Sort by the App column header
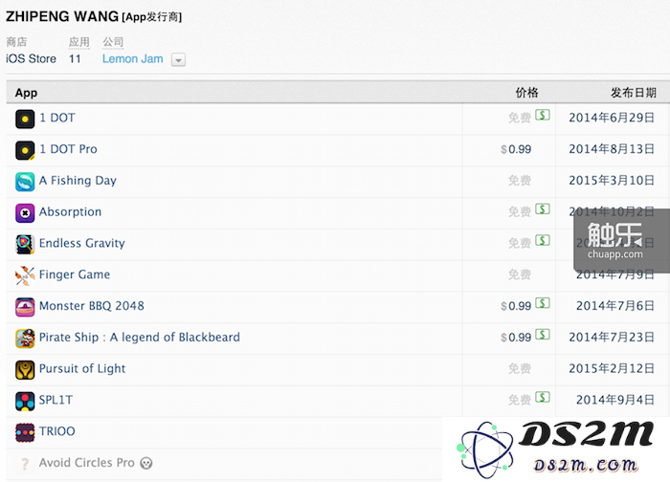 click(x=26, y=93)
